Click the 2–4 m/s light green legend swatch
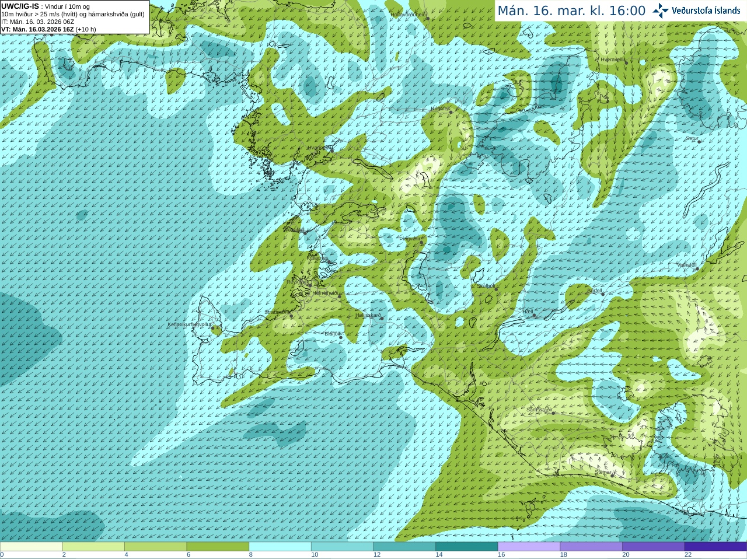Viewport: 747px width, 559px height. (x=93, y=547)
